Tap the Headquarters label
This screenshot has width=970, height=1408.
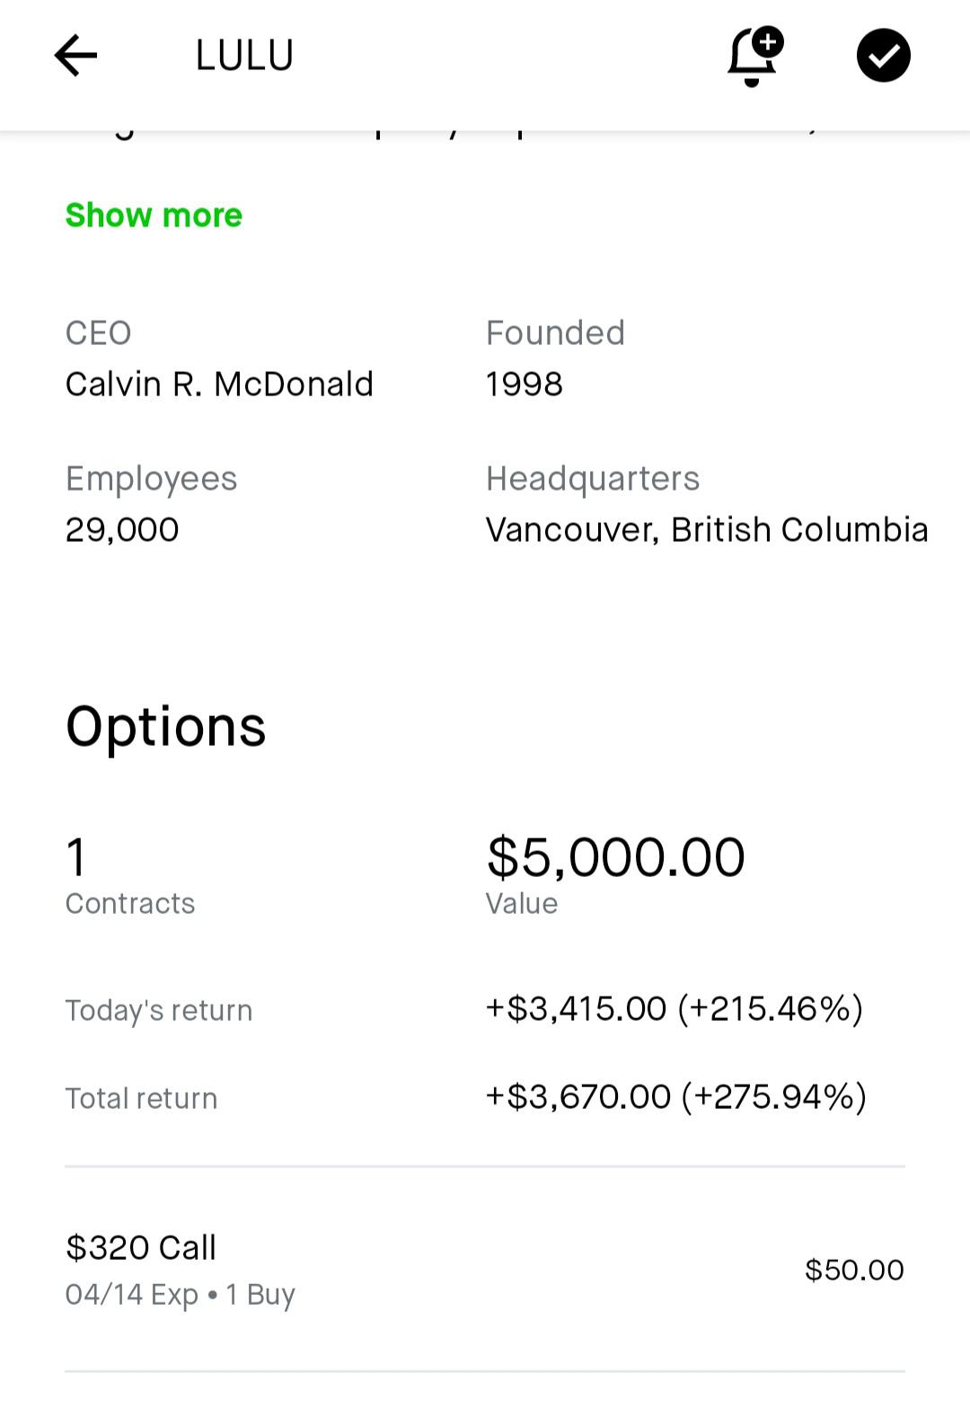click(592, 479)
